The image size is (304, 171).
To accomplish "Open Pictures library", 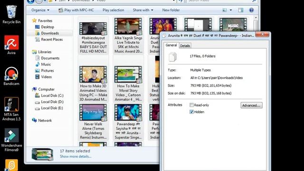I will [x=47, y=71].
